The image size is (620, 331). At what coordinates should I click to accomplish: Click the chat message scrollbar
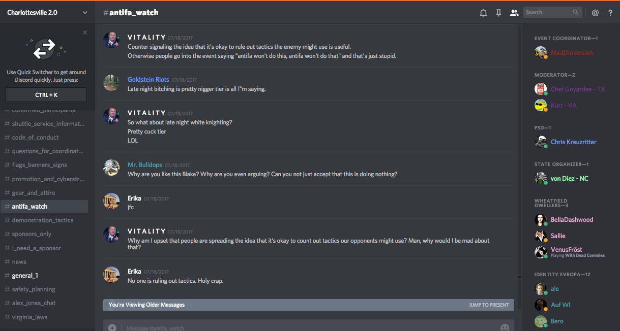[x=519, y=152]
